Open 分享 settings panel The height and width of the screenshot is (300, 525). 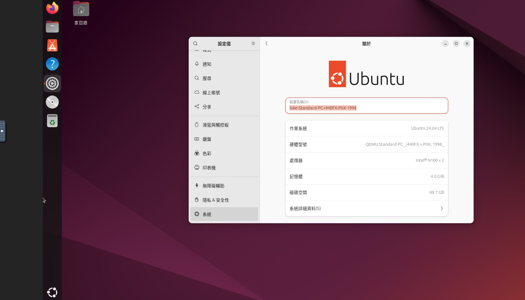tap(224, 107)
